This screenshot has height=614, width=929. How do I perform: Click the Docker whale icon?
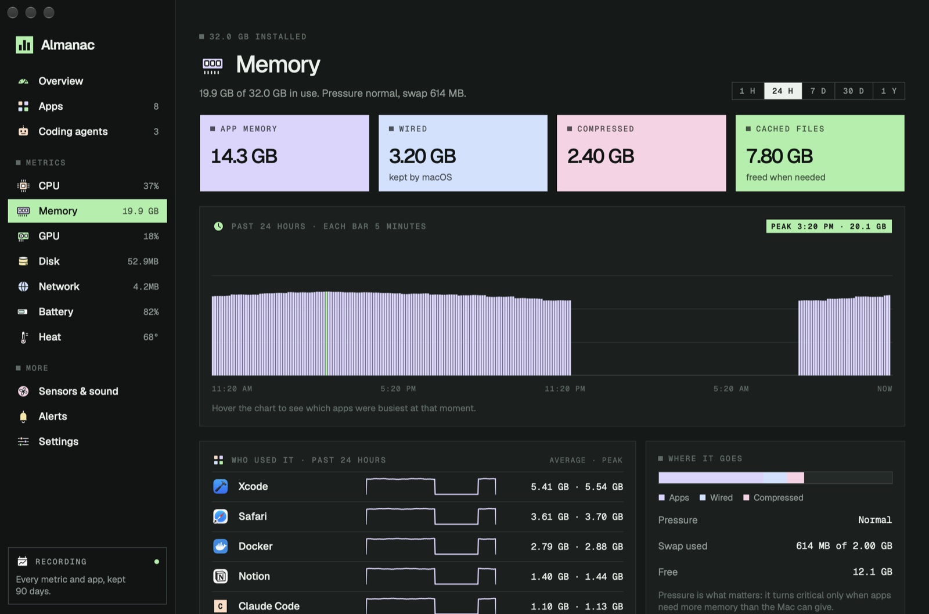221,547
